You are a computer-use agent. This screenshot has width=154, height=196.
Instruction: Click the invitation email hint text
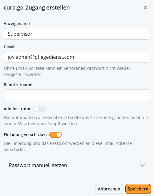[68, 146]
